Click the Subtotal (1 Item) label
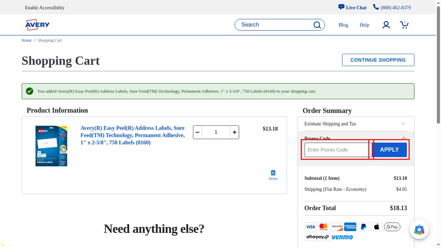Viewport: 441px width, 248px height. 322,178
